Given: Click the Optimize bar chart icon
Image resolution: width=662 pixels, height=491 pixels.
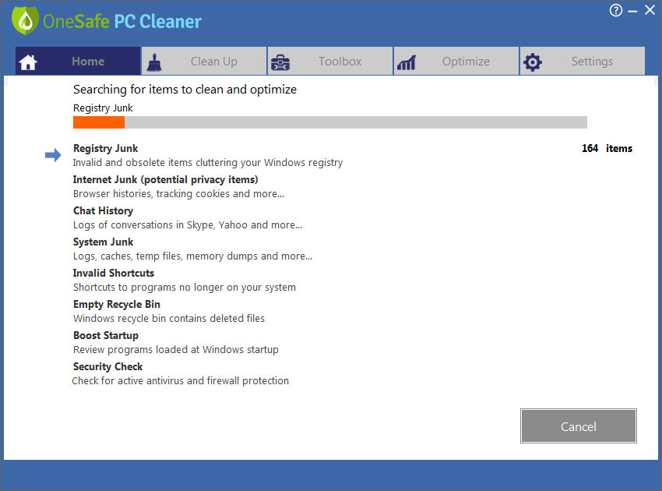Looking at the screenshot, I should 407,62.
